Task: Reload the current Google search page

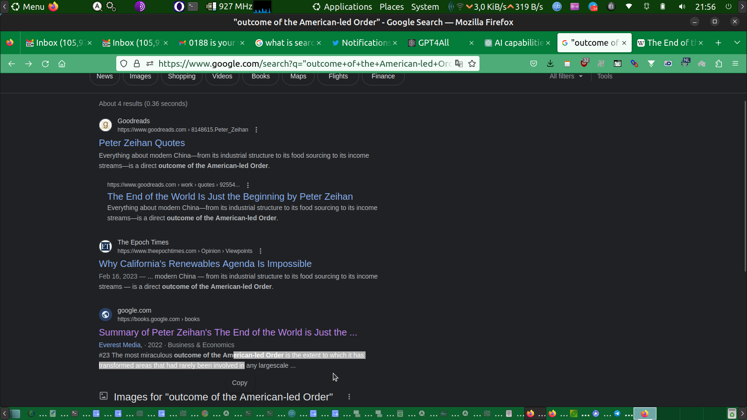Action: 45,63
